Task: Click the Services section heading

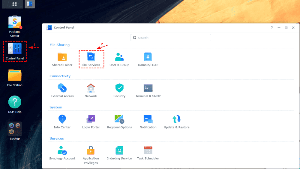Action: click(57, 139)
